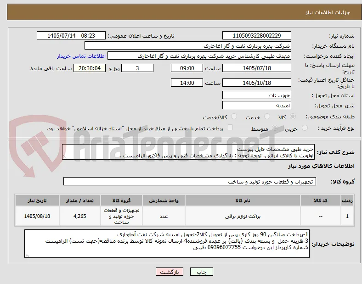Click the remaining days field showing 3
The image size is (362, 284).
click(x=137, y=68)
